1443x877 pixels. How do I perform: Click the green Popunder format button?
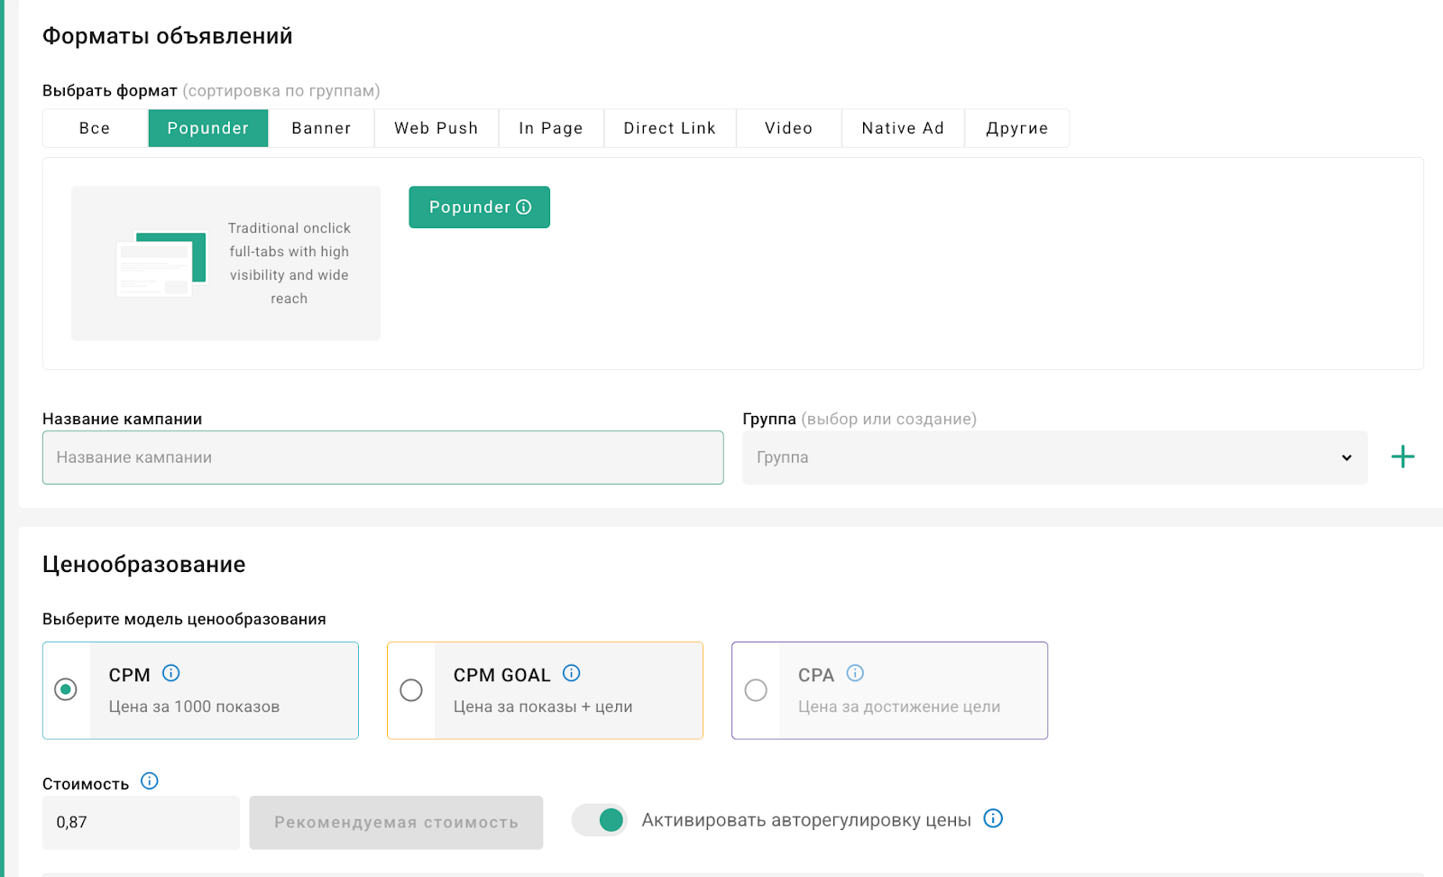pos(479,208)
